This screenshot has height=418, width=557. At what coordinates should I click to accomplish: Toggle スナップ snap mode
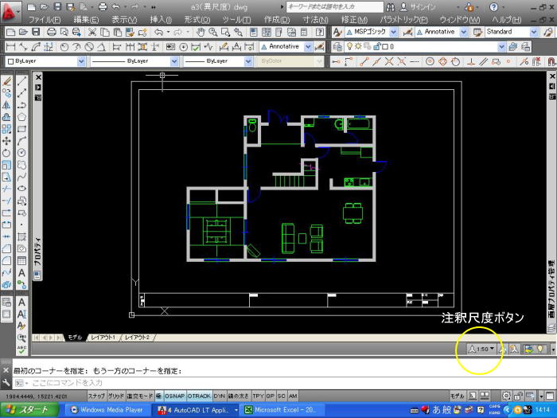click(96, 396)
